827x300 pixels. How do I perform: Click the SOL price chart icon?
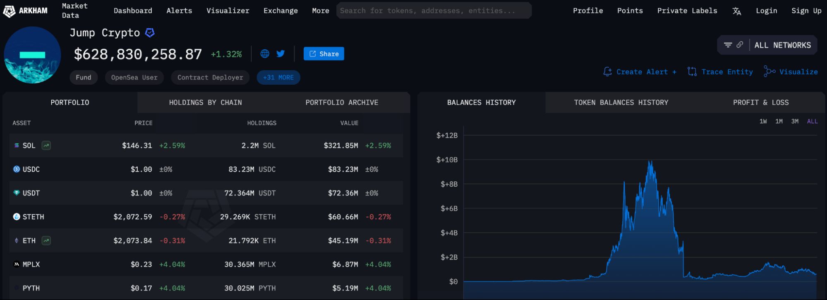pos(46,145)
